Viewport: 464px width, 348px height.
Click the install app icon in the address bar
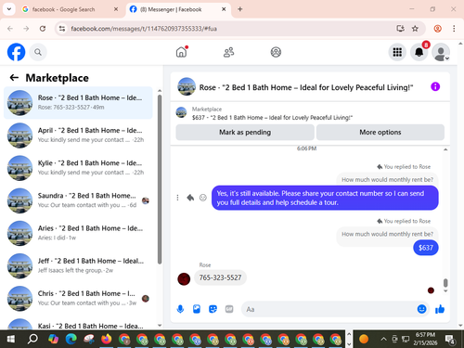coord(400,29)
